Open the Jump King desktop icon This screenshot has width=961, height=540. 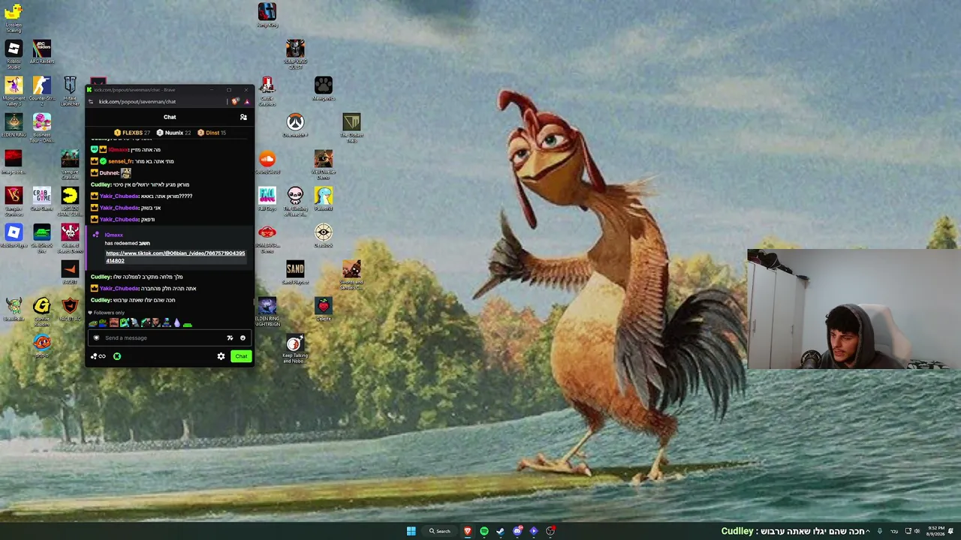tap(267, 16)
